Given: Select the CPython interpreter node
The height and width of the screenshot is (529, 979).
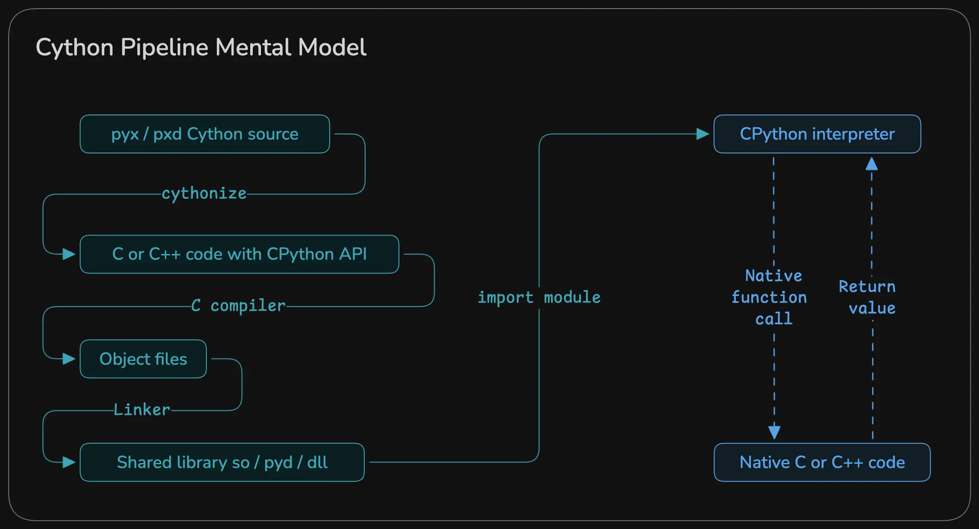Looking at the screenshot, I should click(x=817, y=134).
